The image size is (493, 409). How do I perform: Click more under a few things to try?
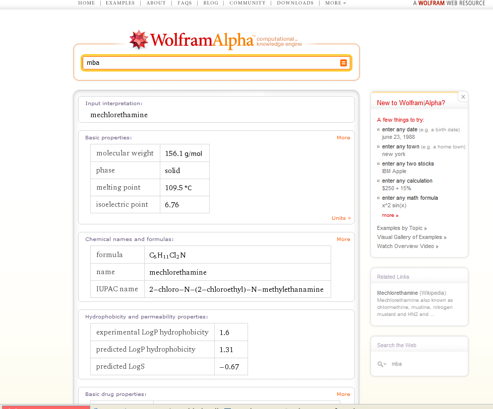[x=389, y=215]
